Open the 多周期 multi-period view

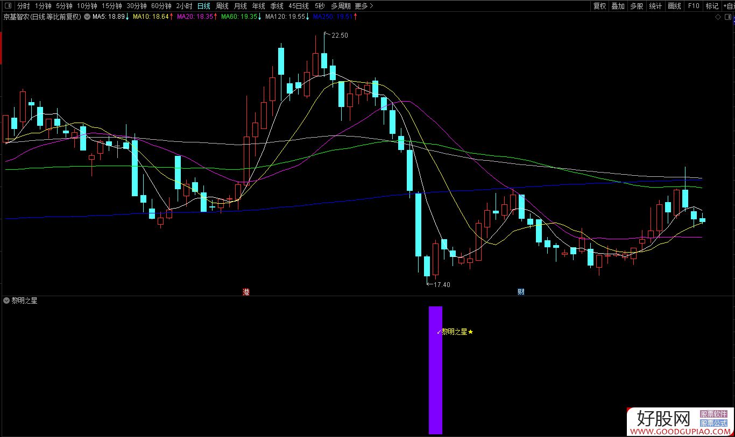point(341,6)
